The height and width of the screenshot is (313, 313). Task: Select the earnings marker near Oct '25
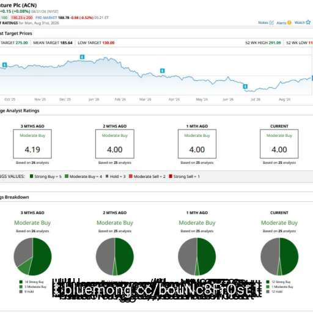[x=4, y=65]
